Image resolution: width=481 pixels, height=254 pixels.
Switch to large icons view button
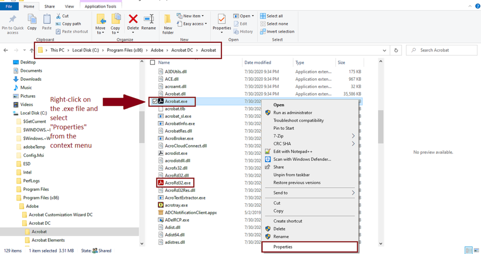click(477, 250)
